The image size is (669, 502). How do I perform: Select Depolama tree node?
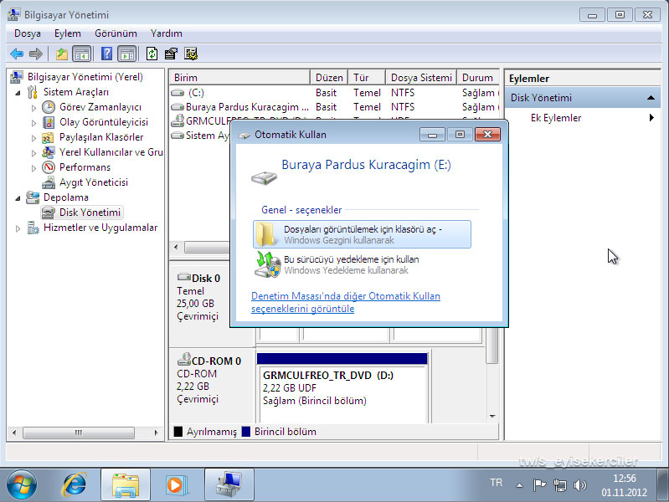click(x=65, y=197)
